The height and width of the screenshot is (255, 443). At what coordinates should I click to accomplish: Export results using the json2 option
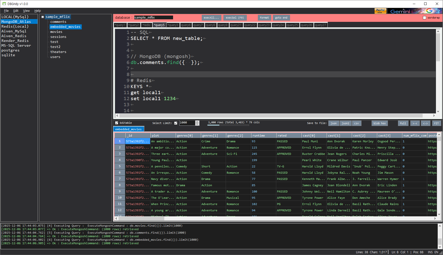(345, 123)
